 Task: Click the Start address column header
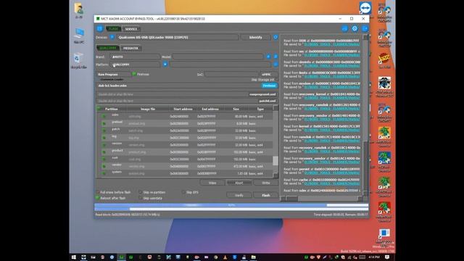(183, 109)
